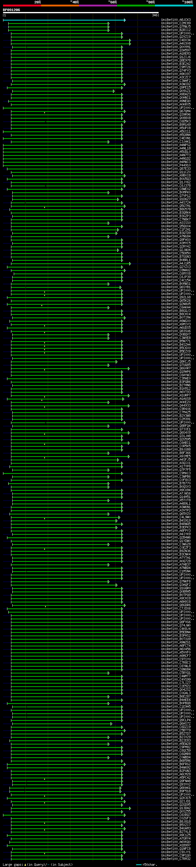This screenshot has height=867, width=196.
Task: Open hit UniRef100_Q8RFQ4
Action: point(176,426)
